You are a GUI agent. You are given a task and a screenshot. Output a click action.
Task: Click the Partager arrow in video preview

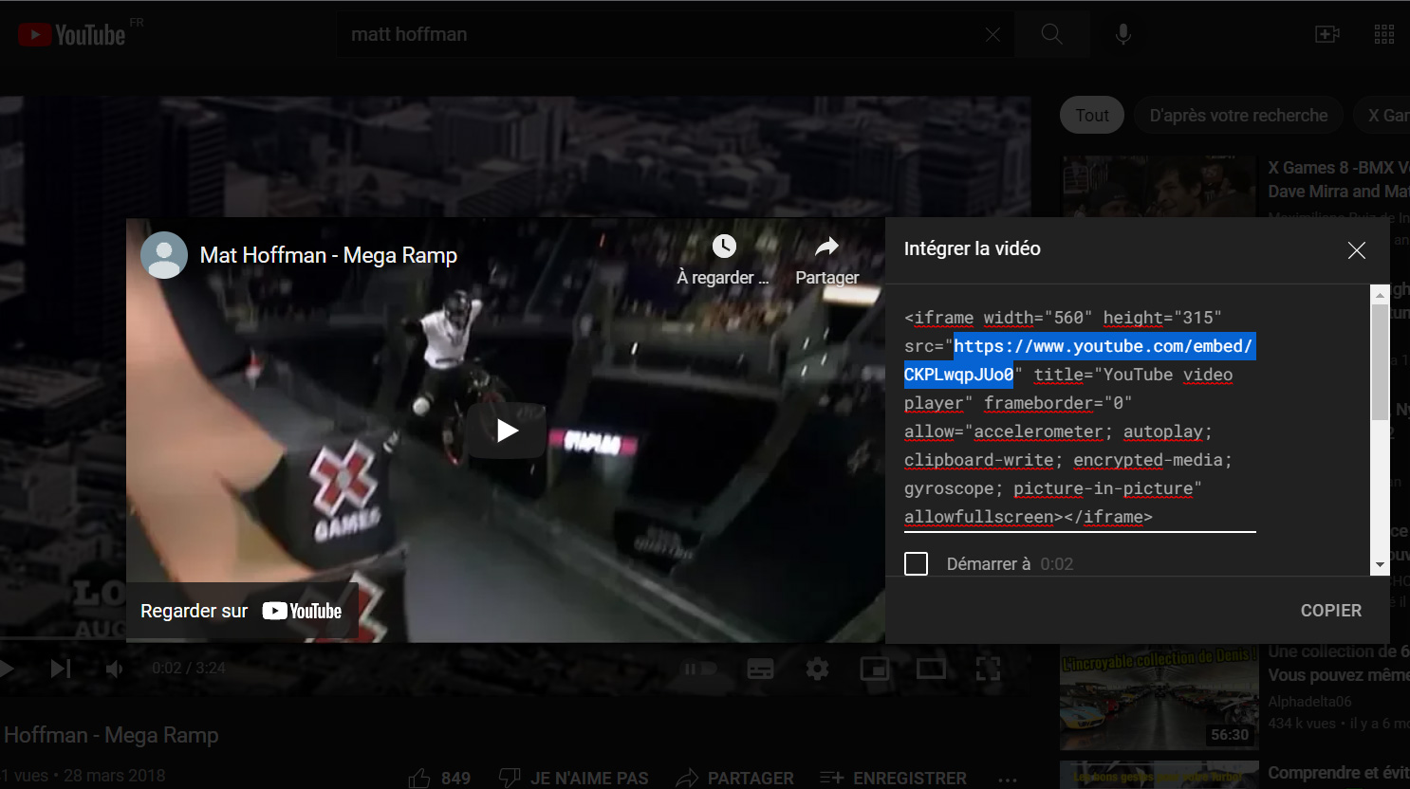827,247
